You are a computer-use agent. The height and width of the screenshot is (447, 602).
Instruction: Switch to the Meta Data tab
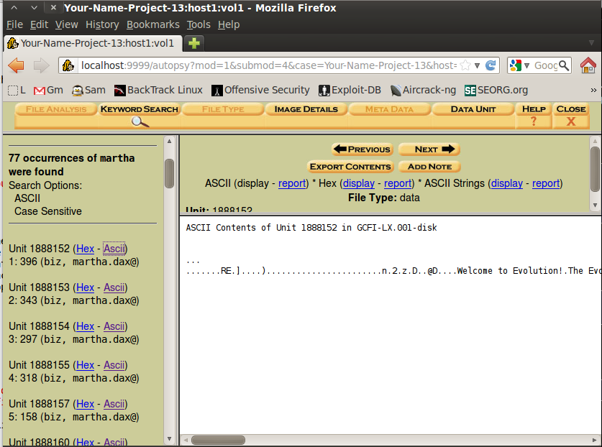(389, 109)
